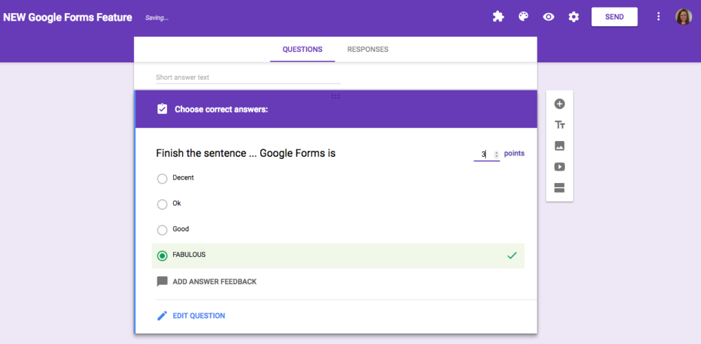Open the color palette theme icon
701x344 pixels.
pyautogui.click(x=523, y=16)
